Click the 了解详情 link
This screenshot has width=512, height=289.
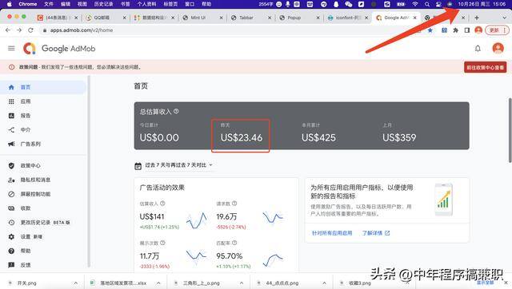click(x=375, y=233)
